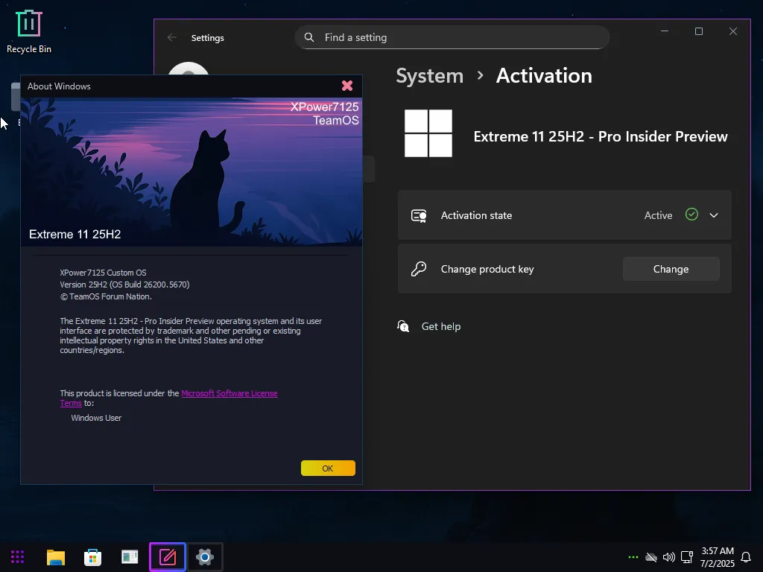Click the Activation state certificate icon
763x572 pixels.
[x=419, y=215]
